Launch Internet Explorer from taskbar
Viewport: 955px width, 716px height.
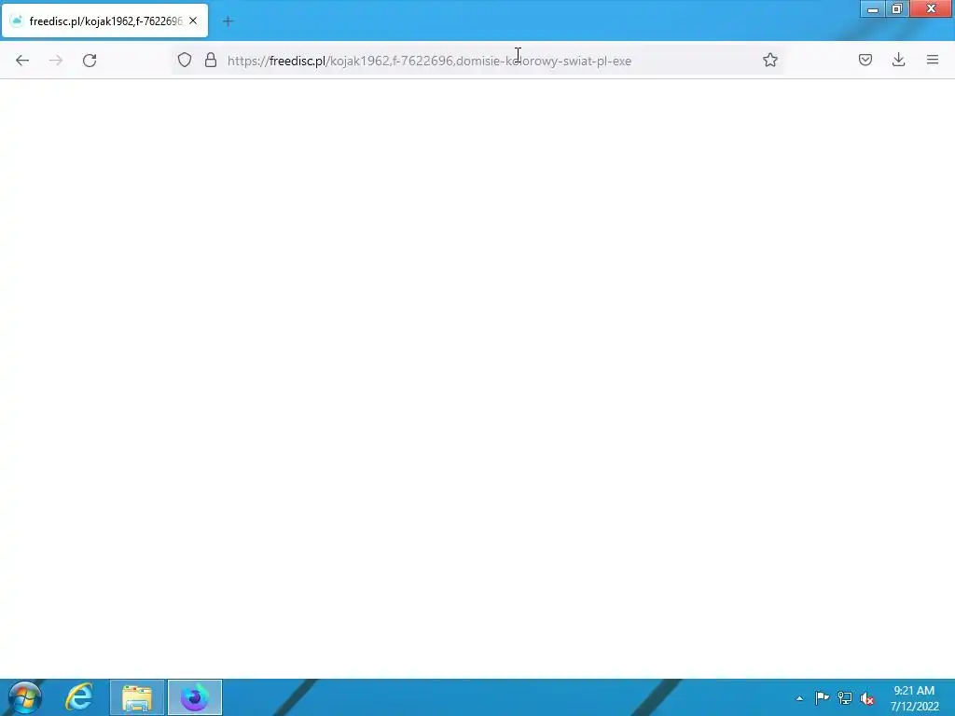(79, 697)
